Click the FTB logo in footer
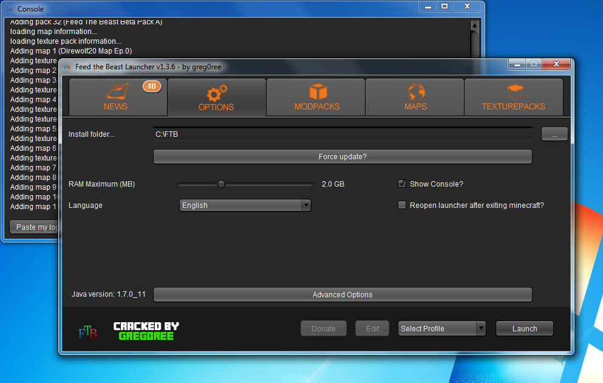The height and width of the screenshot is (383, 603). (x=87, y=333)
